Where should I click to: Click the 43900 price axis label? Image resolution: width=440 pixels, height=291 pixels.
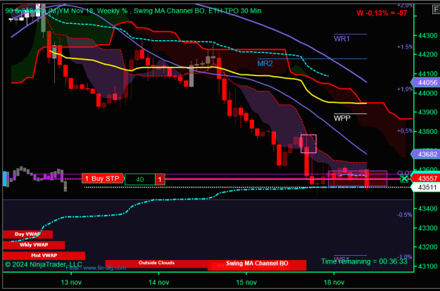coord(427,112)
